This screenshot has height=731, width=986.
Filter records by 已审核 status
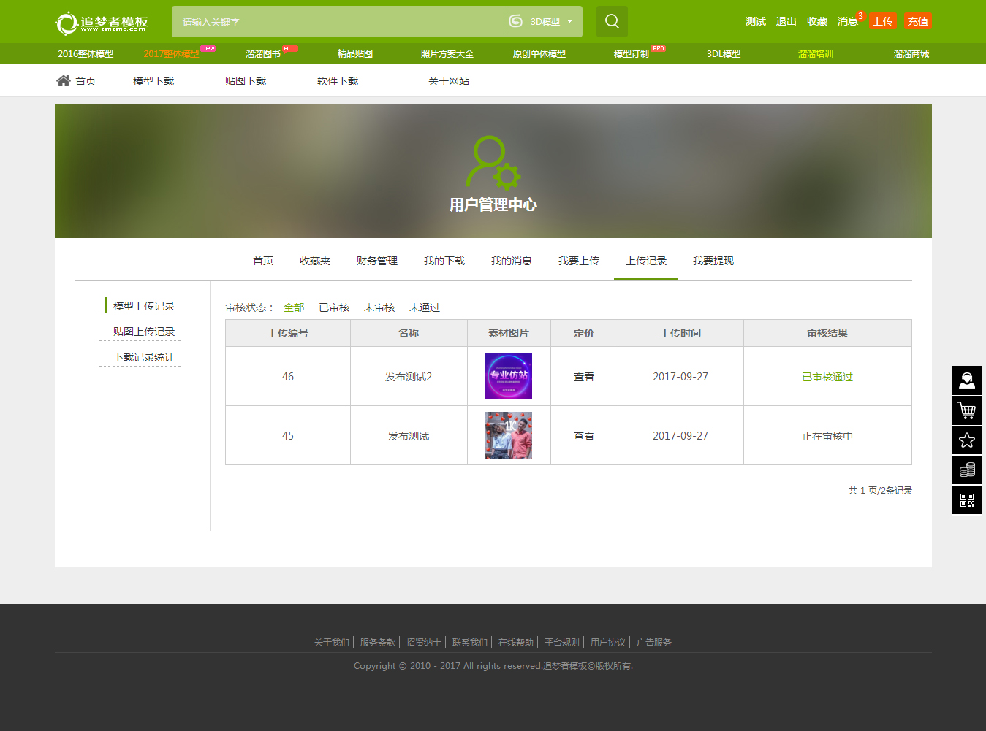[334, 308]
